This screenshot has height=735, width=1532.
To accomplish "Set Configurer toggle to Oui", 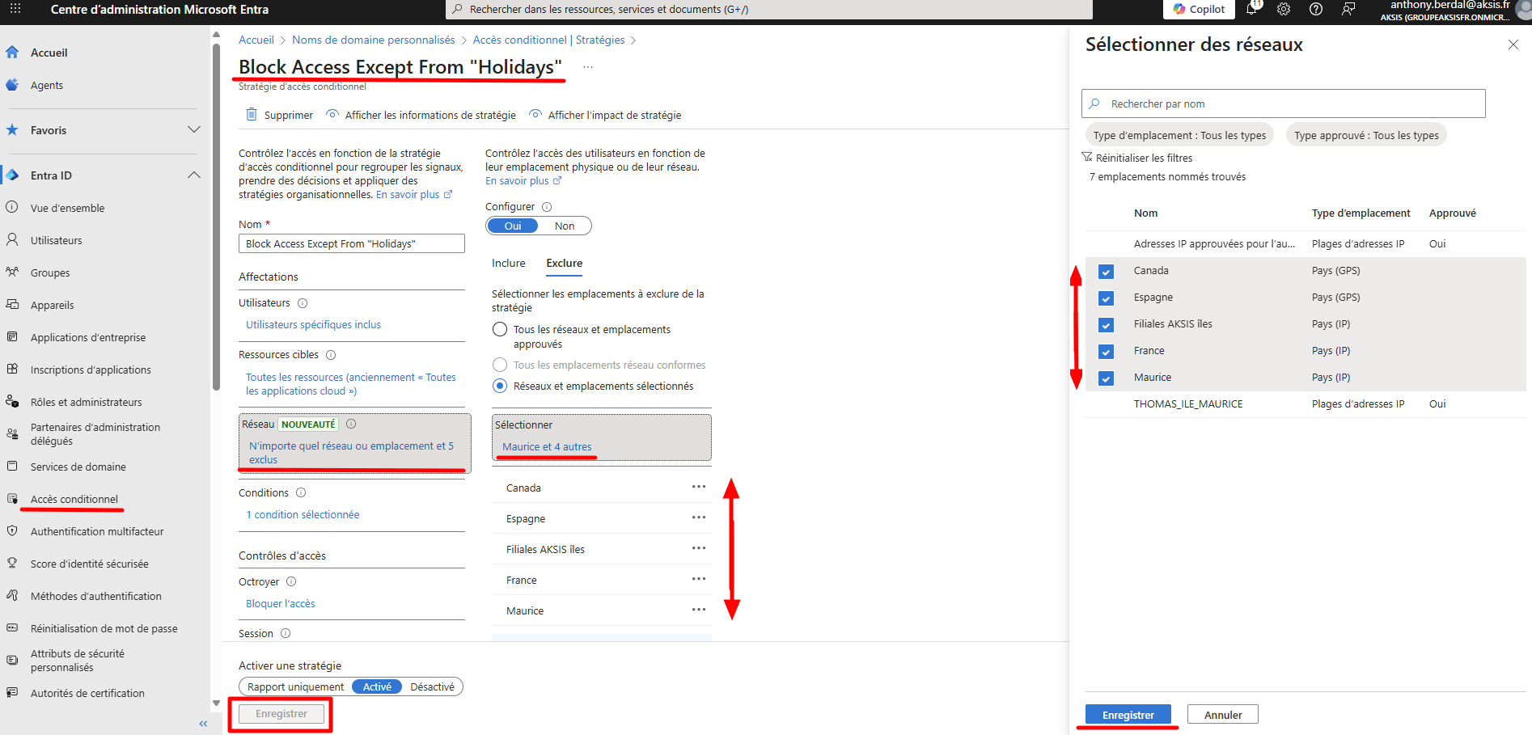I will [513, 226].
